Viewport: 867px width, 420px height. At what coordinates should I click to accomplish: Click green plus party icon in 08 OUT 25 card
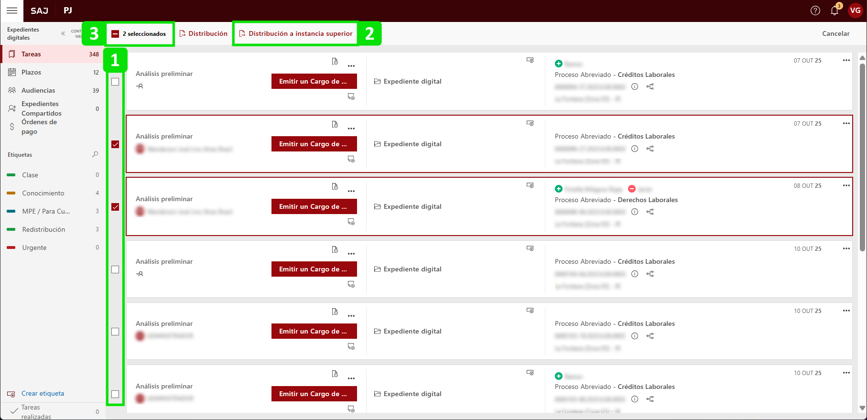(x=559, y=189)
